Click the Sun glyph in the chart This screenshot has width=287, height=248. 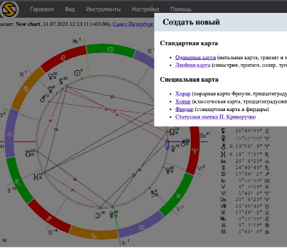[x=78, y=73]
